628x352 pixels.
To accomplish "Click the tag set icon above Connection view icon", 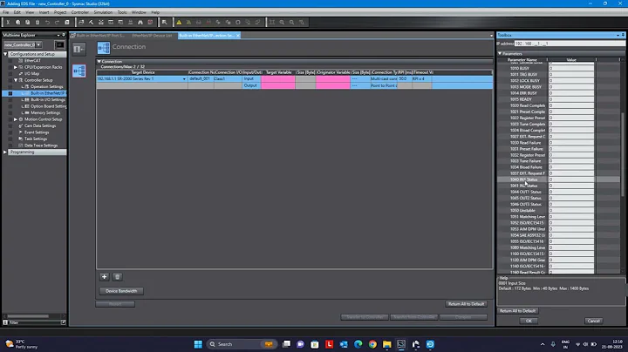I will [78, 49].
